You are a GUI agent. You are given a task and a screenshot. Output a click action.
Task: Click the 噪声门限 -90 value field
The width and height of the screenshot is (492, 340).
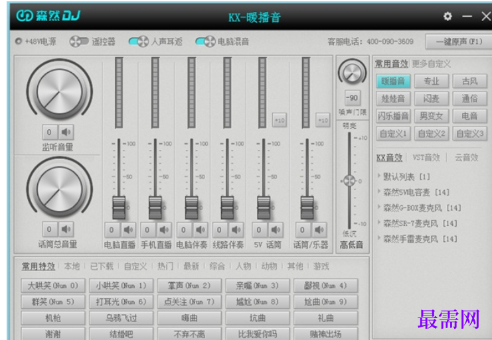pos(352,98)
